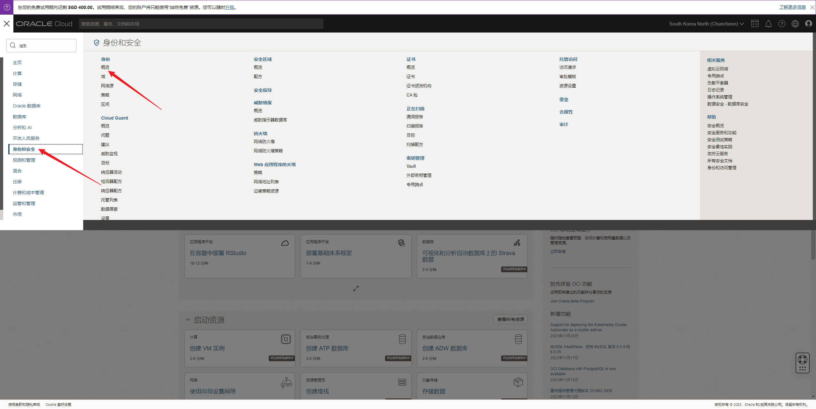
Task: Open the language globe icon
Action: (795, 24)
